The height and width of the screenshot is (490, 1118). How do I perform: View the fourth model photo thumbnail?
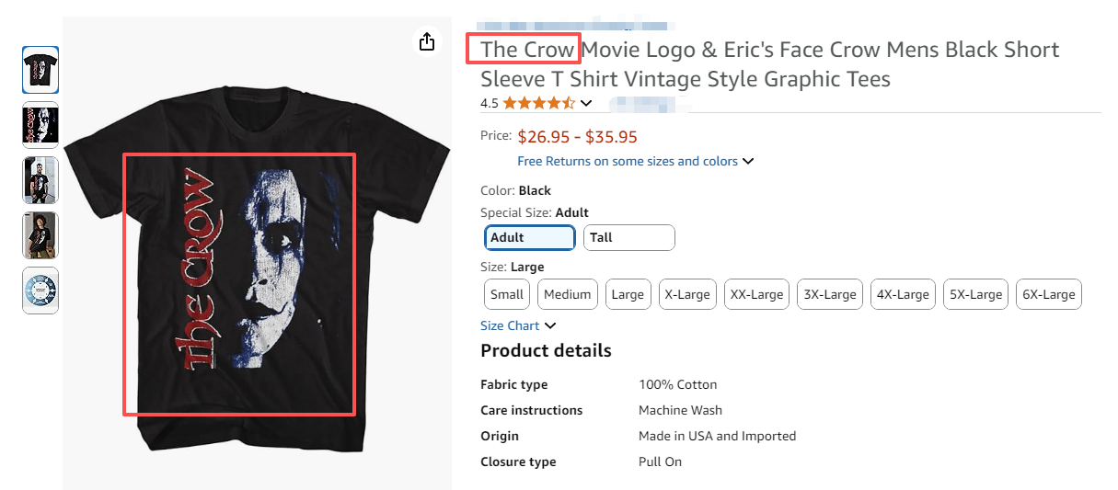pos(40,235)
